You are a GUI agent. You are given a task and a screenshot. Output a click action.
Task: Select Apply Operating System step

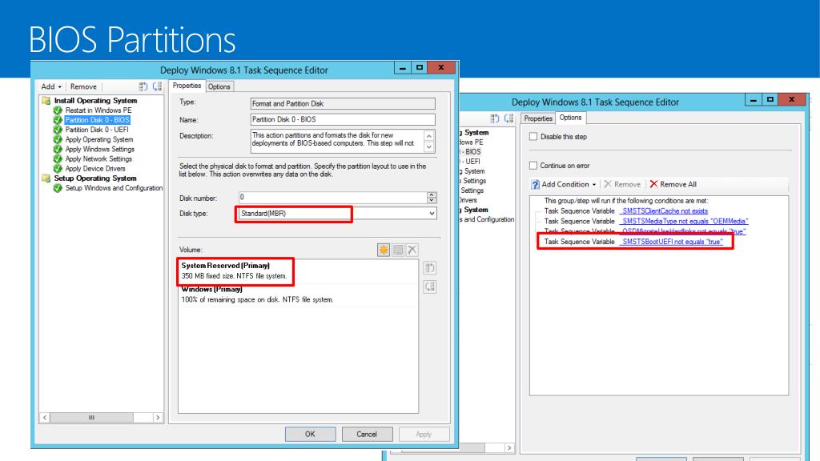(x=99, y=139)
